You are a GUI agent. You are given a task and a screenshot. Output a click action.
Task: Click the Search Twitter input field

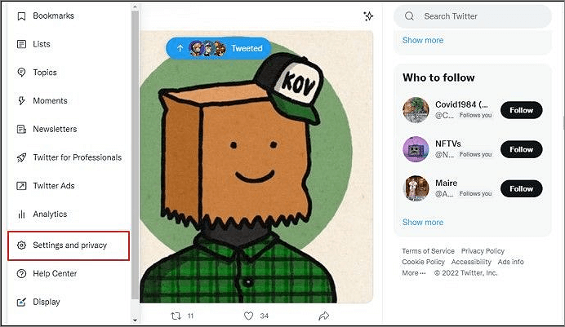point(478,15)
